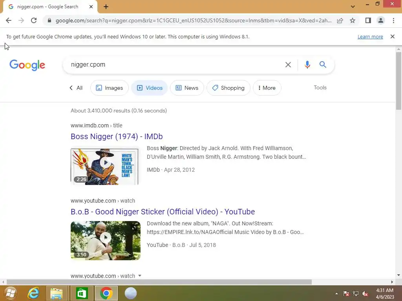
Task: Open the B.o.B Official Video YouTube result
Action: (163, 212)
